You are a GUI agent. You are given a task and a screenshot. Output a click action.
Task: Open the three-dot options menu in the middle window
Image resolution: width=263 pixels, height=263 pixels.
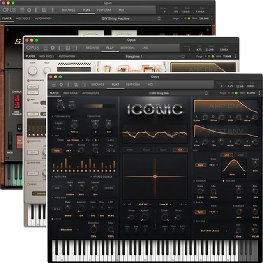pos(236,56)
